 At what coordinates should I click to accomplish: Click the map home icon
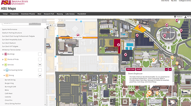(50, 25)
